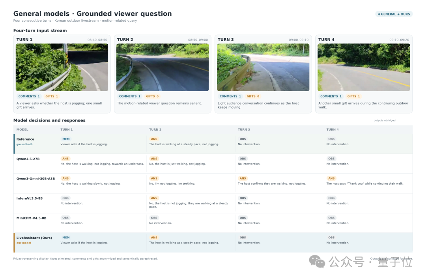The width and height of the screenshot is (426, 279).
Task: Click "The host confirms they are walking, not jogging."
Action: tap(272, 184)
